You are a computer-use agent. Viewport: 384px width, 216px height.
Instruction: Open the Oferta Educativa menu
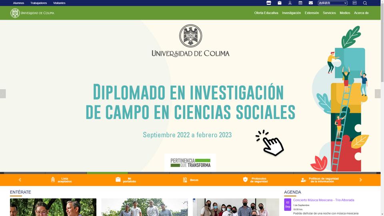(x=266, y=13)
